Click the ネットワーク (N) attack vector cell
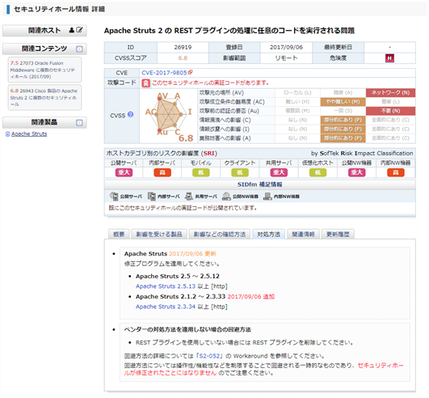This screenshot has height=398, width=429. pos(390,93)
